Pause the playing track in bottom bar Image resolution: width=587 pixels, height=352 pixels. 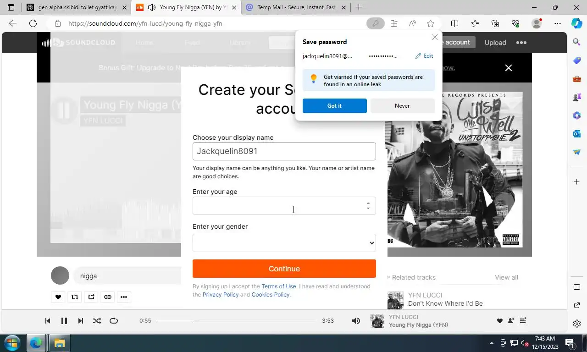[64, 321]
